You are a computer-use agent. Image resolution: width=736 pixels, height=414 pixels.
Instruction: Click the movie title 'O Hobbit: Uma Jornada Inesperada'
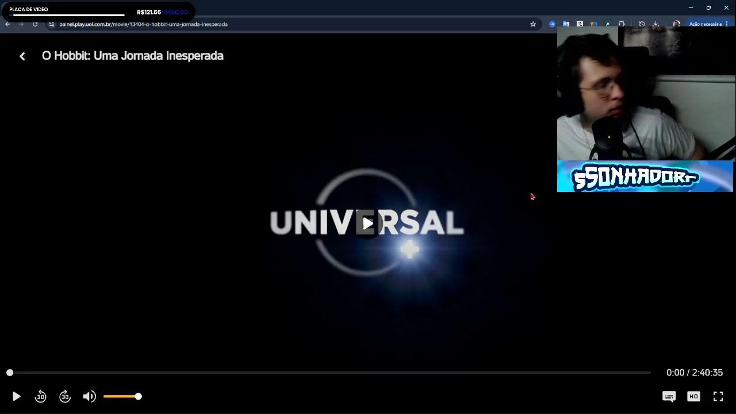[x=133, y=56]
